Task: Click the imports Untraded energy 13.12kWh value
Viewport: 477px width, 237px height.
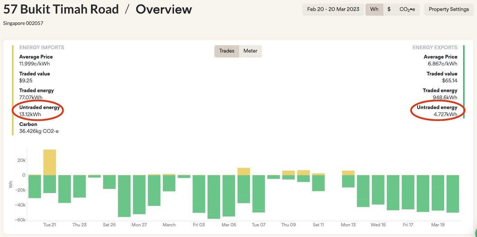Action: [30, 114]
